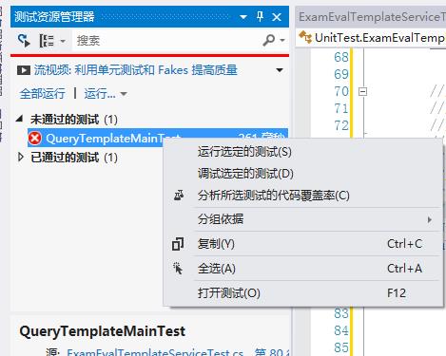
Task: Toggle the pin auto-hide icon of Test Explorer
Action: (260, 16)
